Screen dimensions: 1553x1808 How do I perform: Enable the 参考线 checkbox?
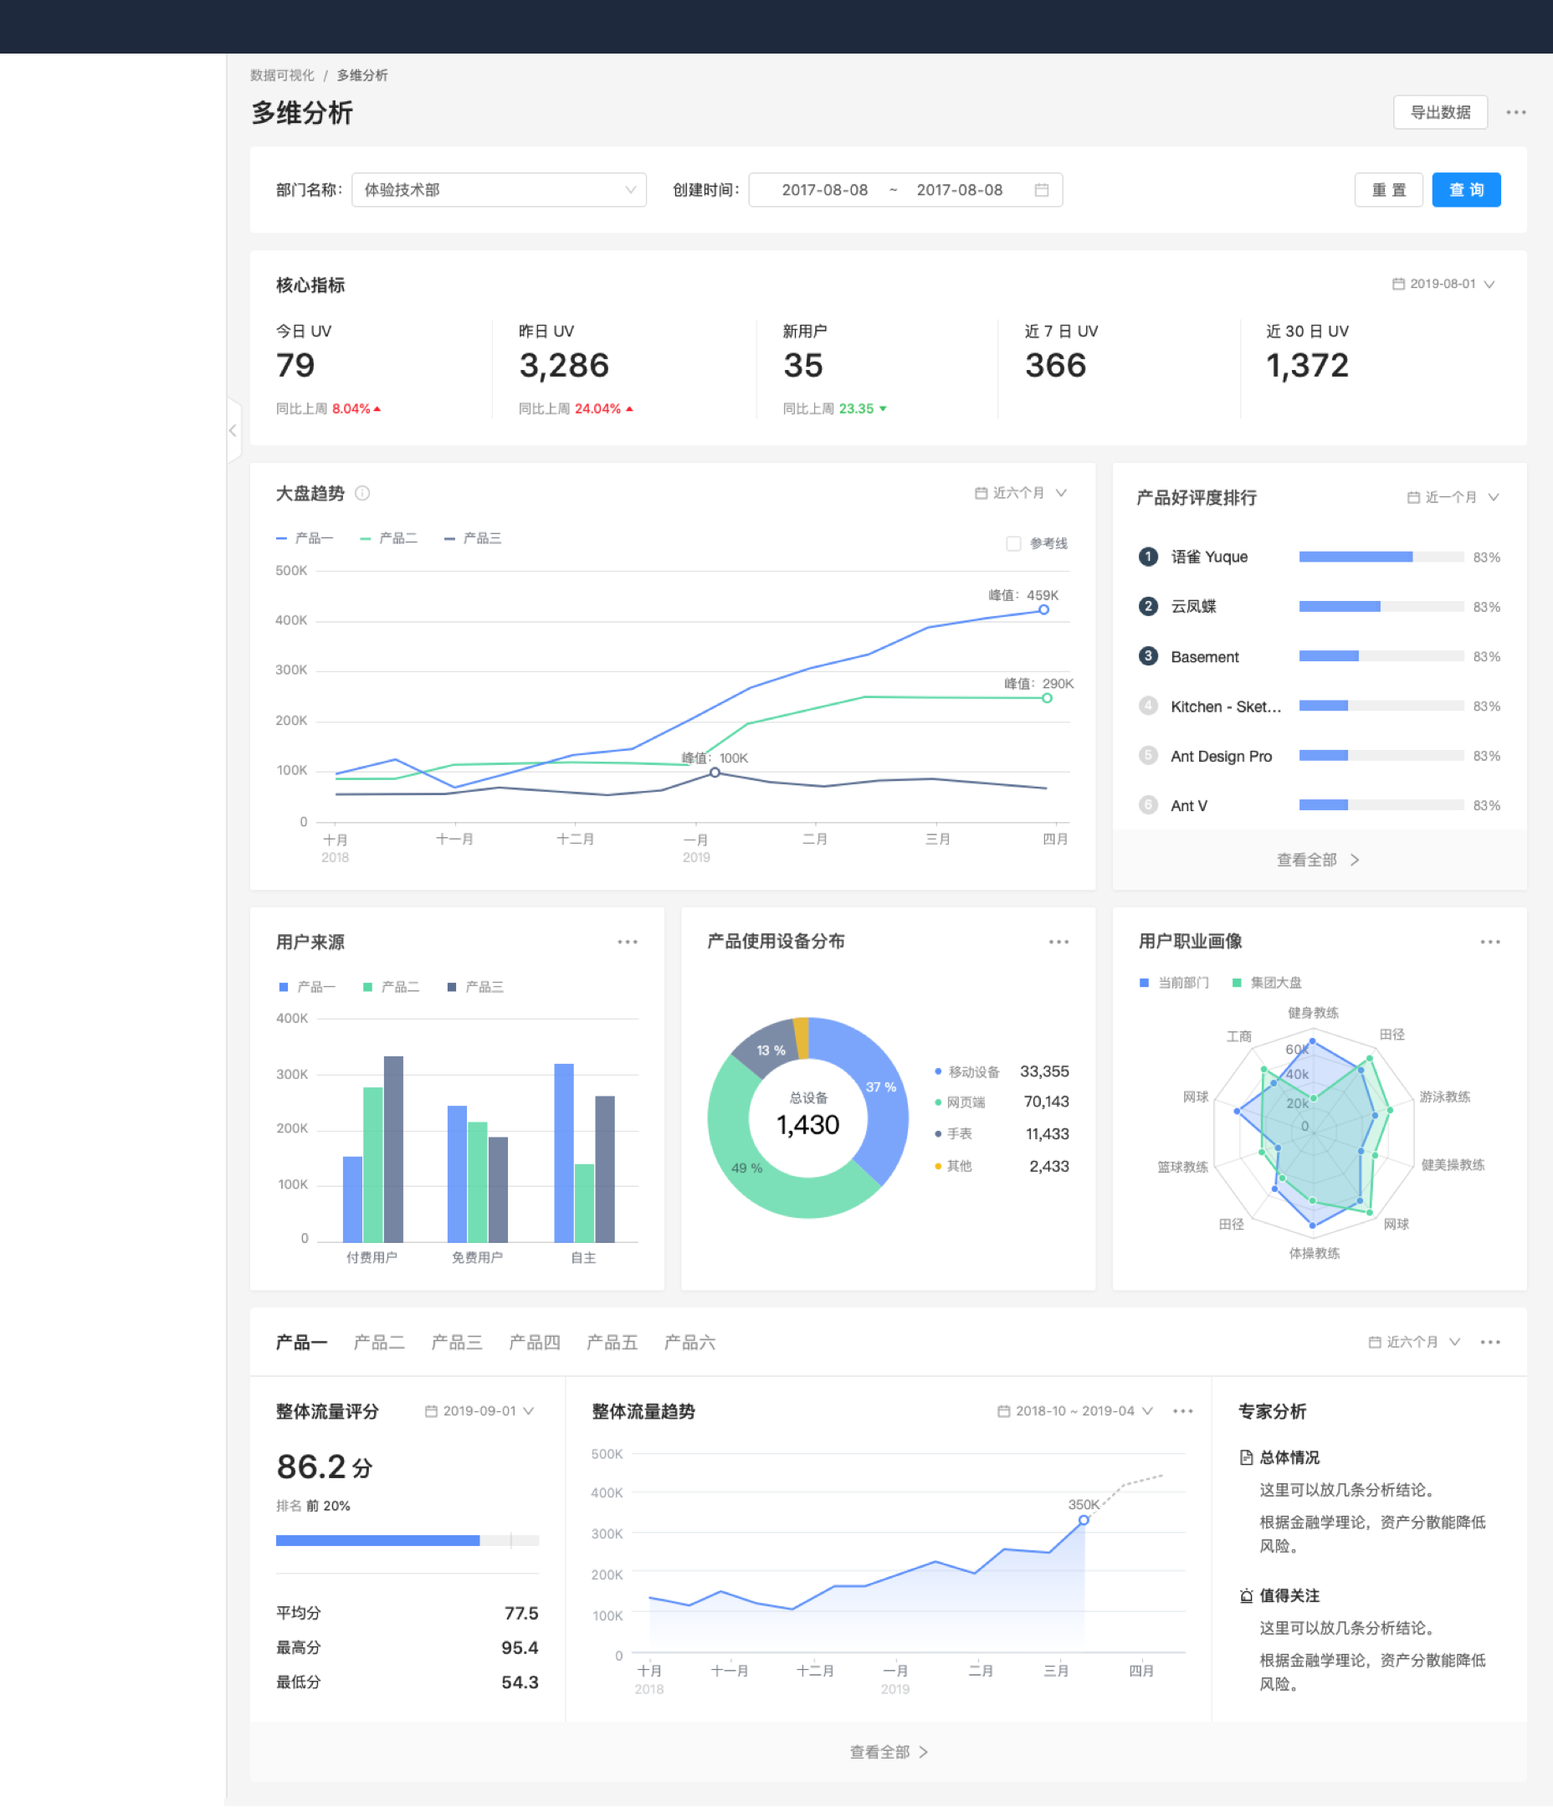1013,543
